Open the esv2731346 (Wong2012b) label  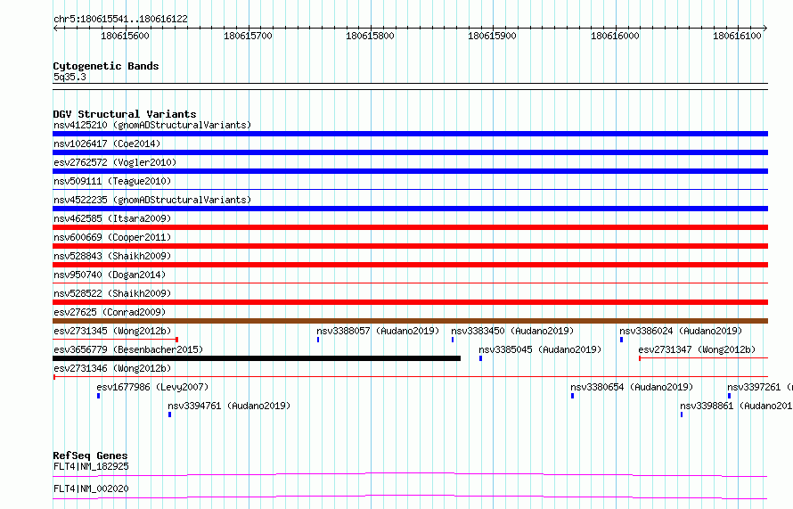(x=112, y=368)
